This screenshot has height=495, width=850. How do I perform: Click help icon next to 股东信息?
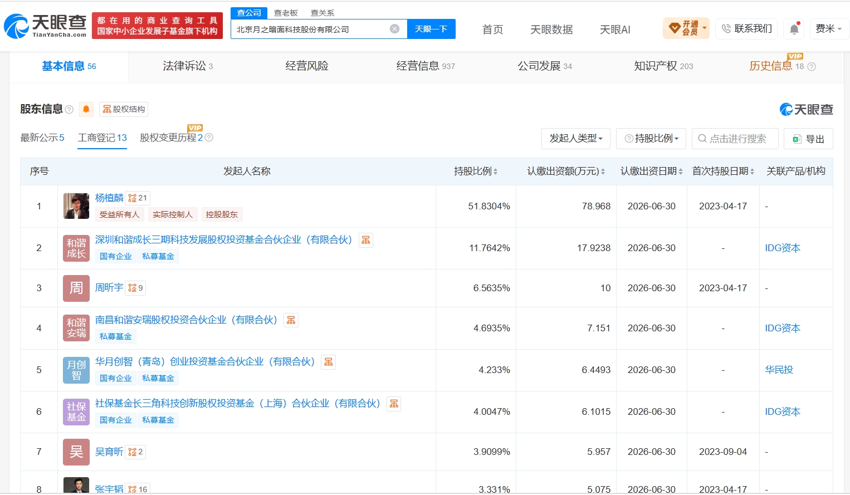[69, 110]
